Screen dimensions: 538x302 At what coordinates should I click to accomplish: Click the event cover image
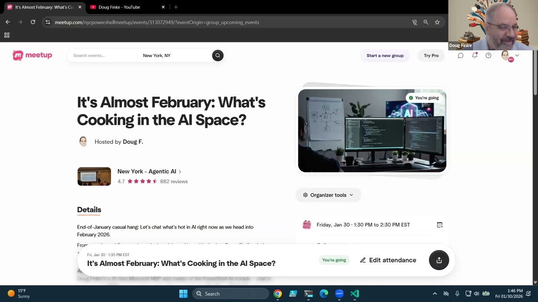coord(372,130)
